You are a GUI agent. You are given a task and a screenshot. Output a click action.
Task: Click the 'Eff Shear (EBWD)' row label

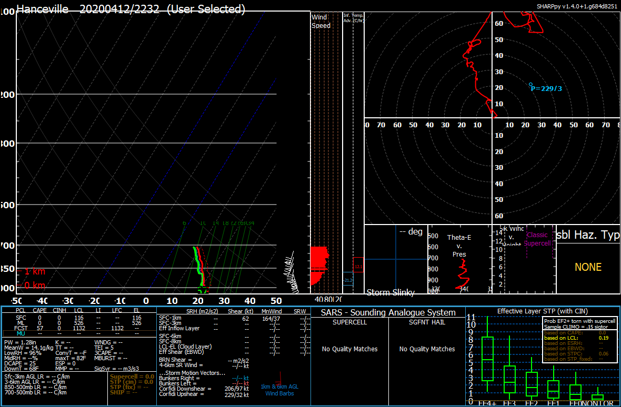coord(182,352)
